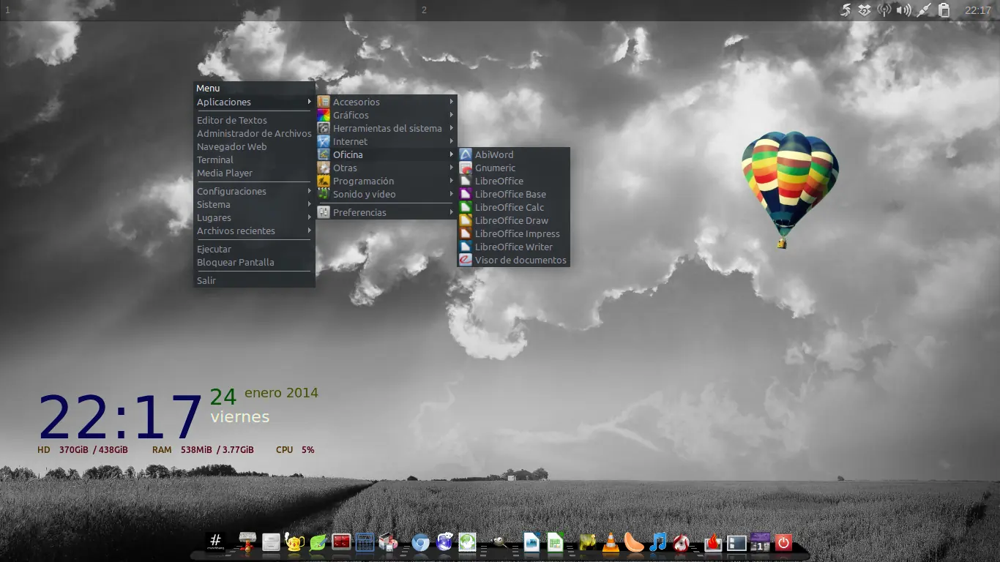
Task: Launch the yellow teapot application in the dock
Action: pos(294,542)
